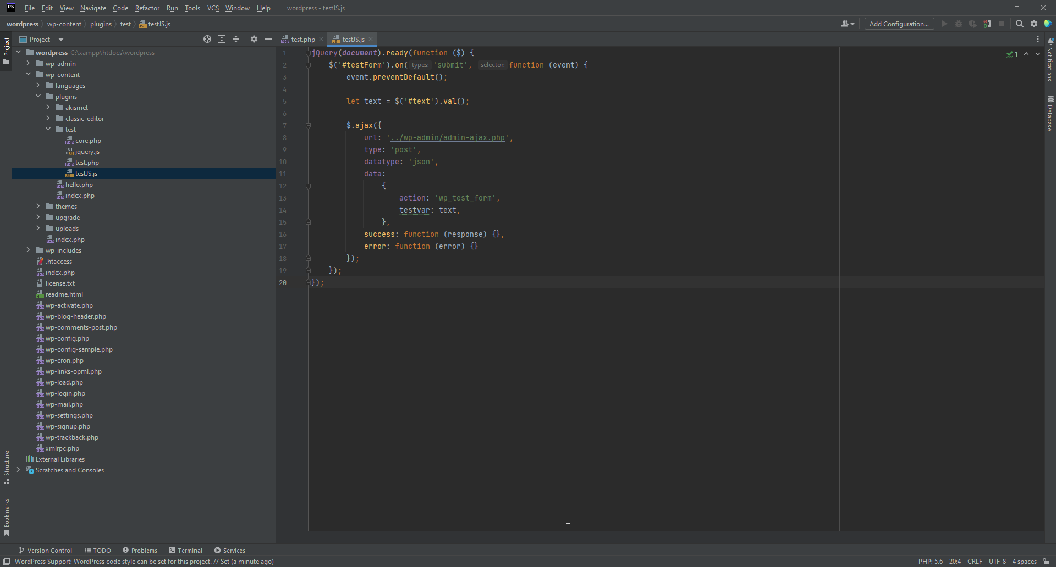Image resolution: width=1056 pixels, height=567 pixels.
Task: Open the Notifications bell panel
Action: (1050, 59)
